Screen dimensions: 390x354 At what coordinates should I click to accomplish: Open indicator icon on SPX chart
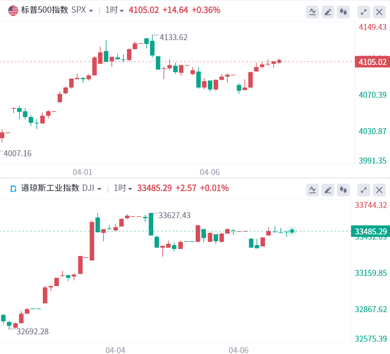313,12
